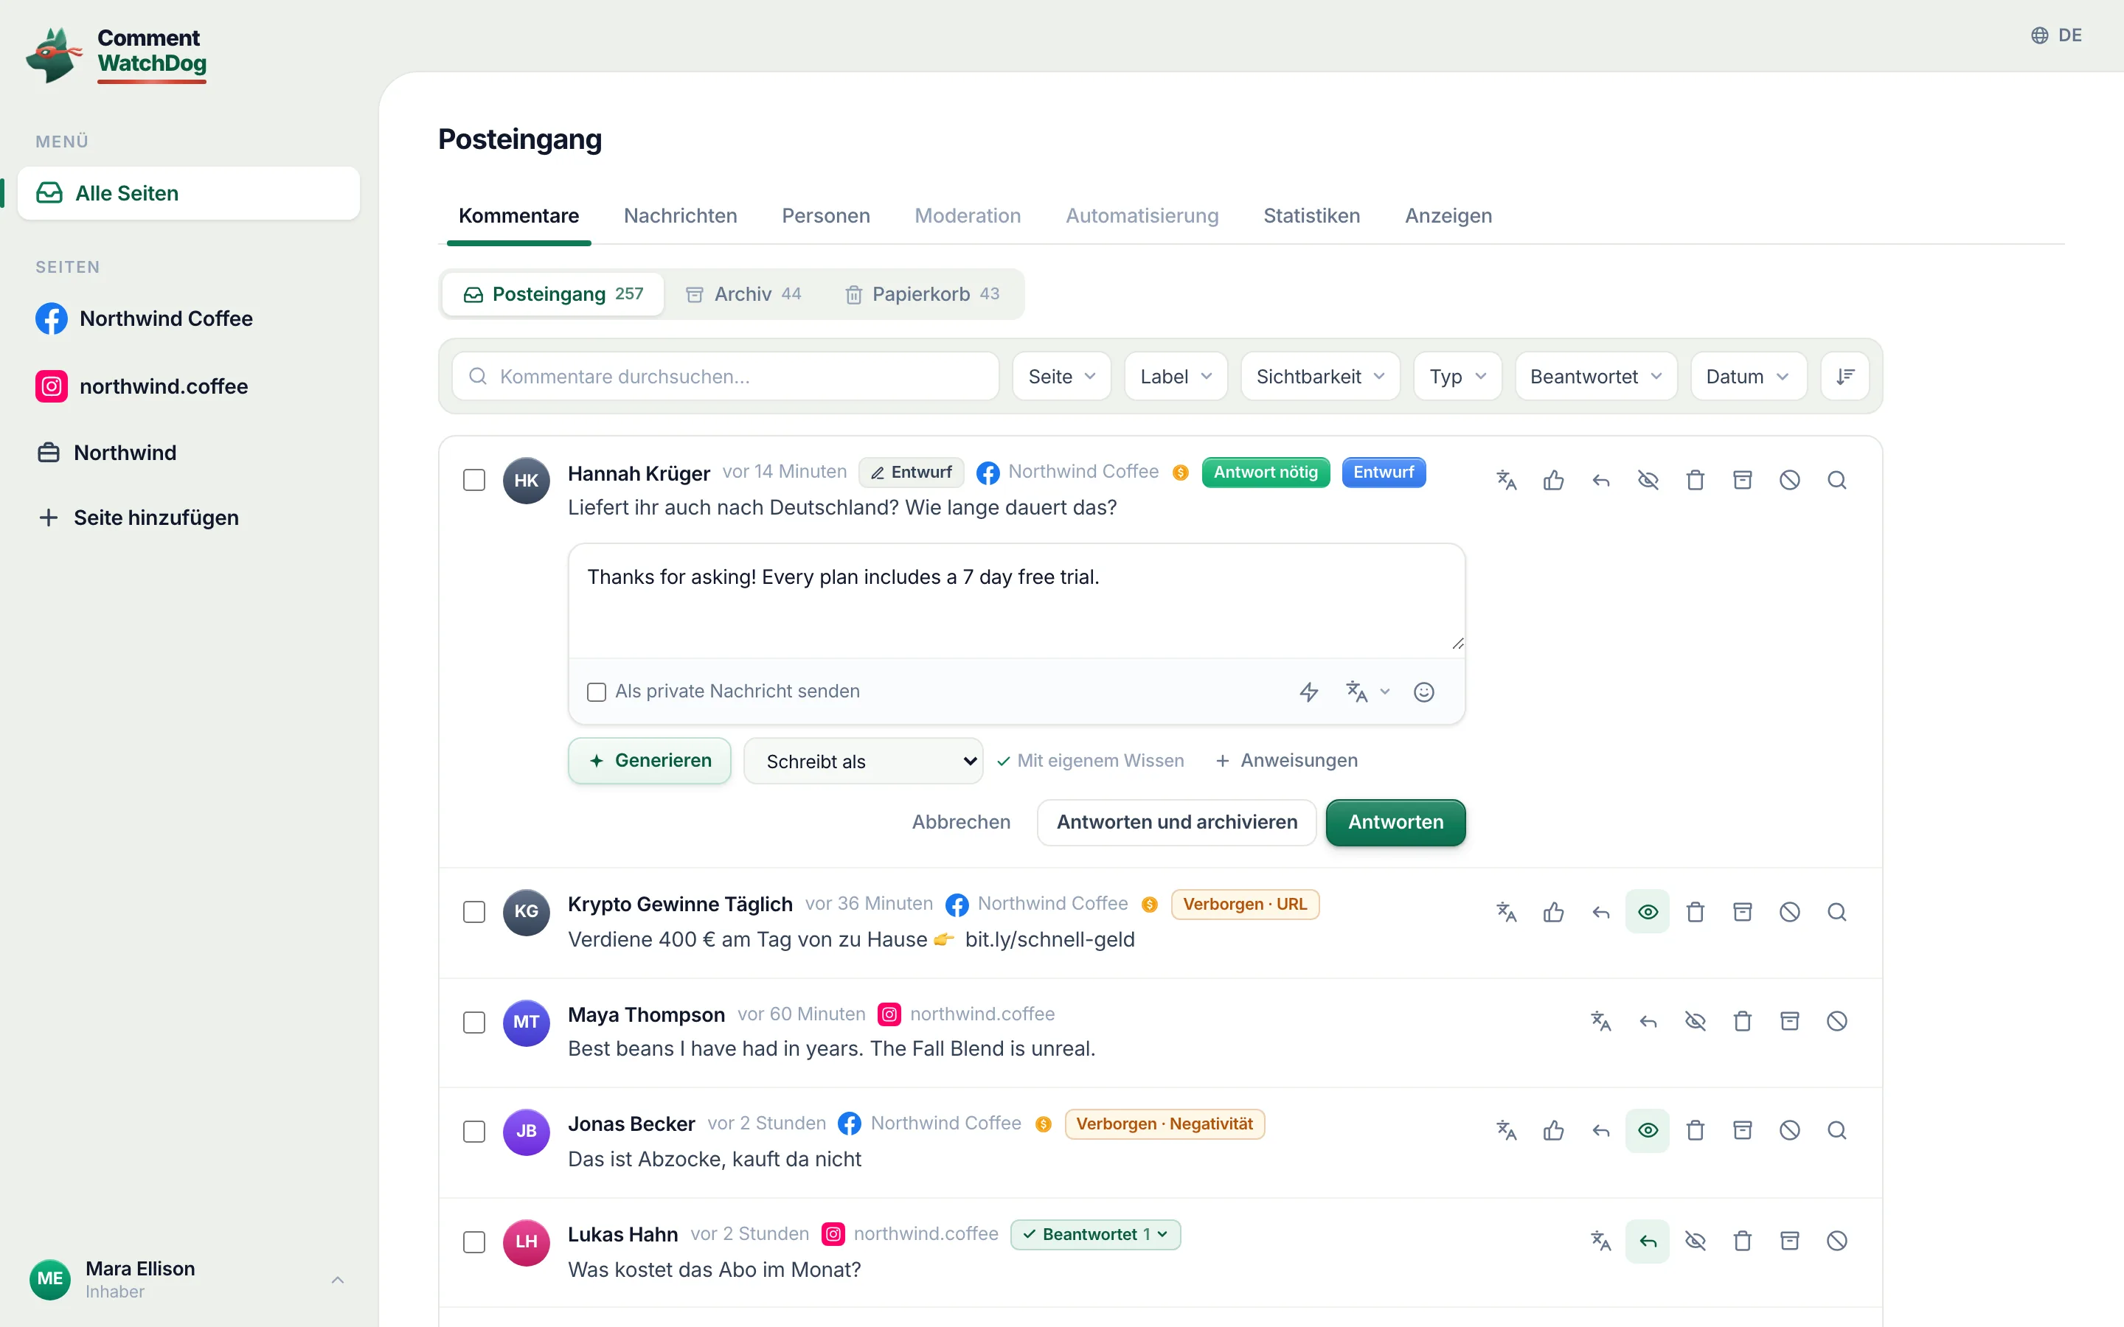Image resolution: width=2124 pixels, height=1327 pixels.
Task: Check the Maya Thompson comment checkbox
Action: [x=474, y=1023]
